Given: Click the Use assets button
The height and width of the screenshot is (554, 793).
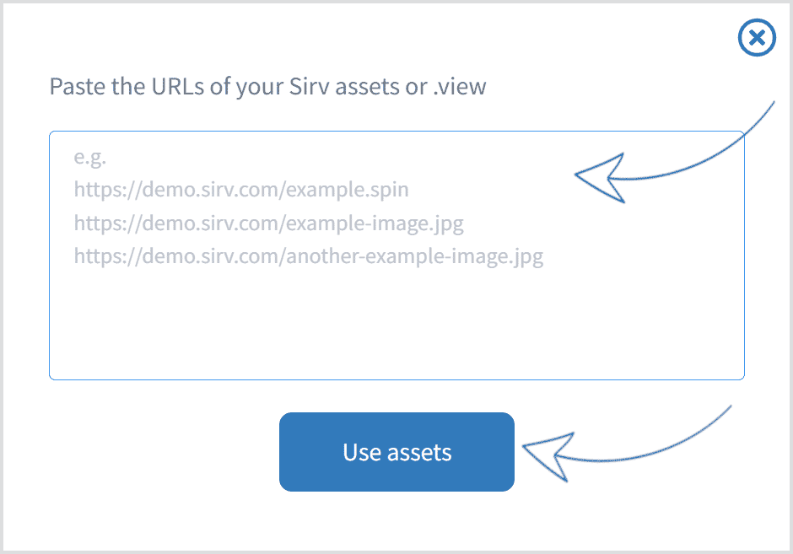Looking at the screenshot, I should click(x=396, y=452).
